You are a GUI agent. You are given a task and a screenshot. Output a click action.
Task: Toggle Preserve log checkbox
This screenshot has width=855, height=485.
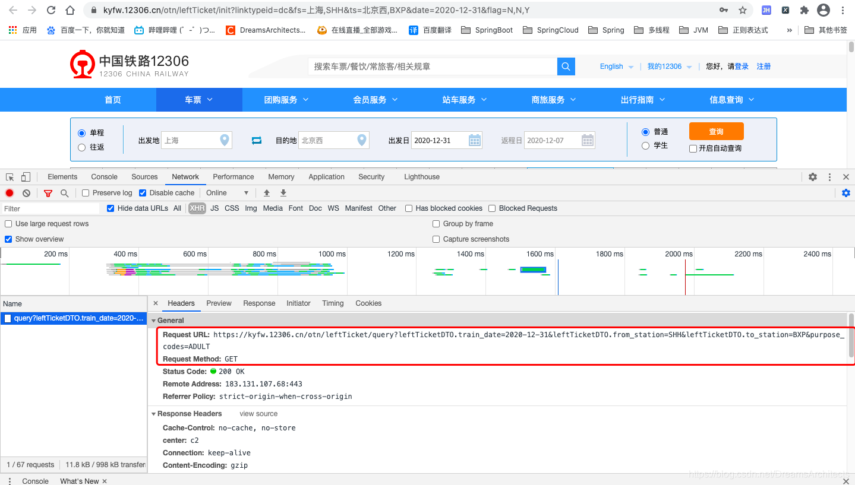click(86, 193)
